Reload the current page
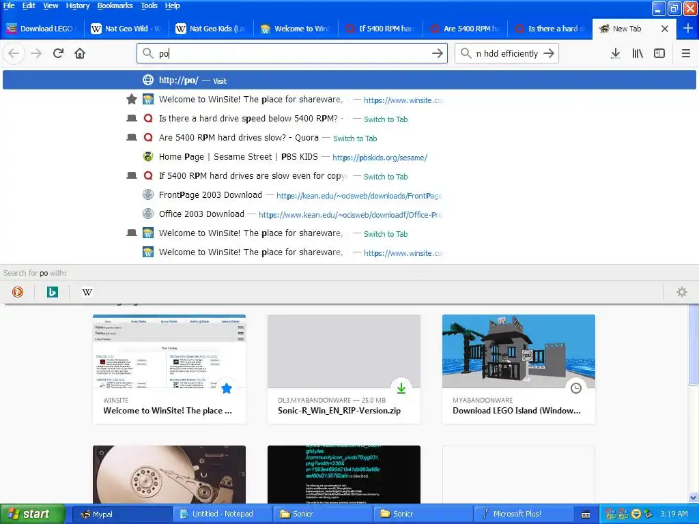This screenshot has height=524, width=699. coord(58,53)
